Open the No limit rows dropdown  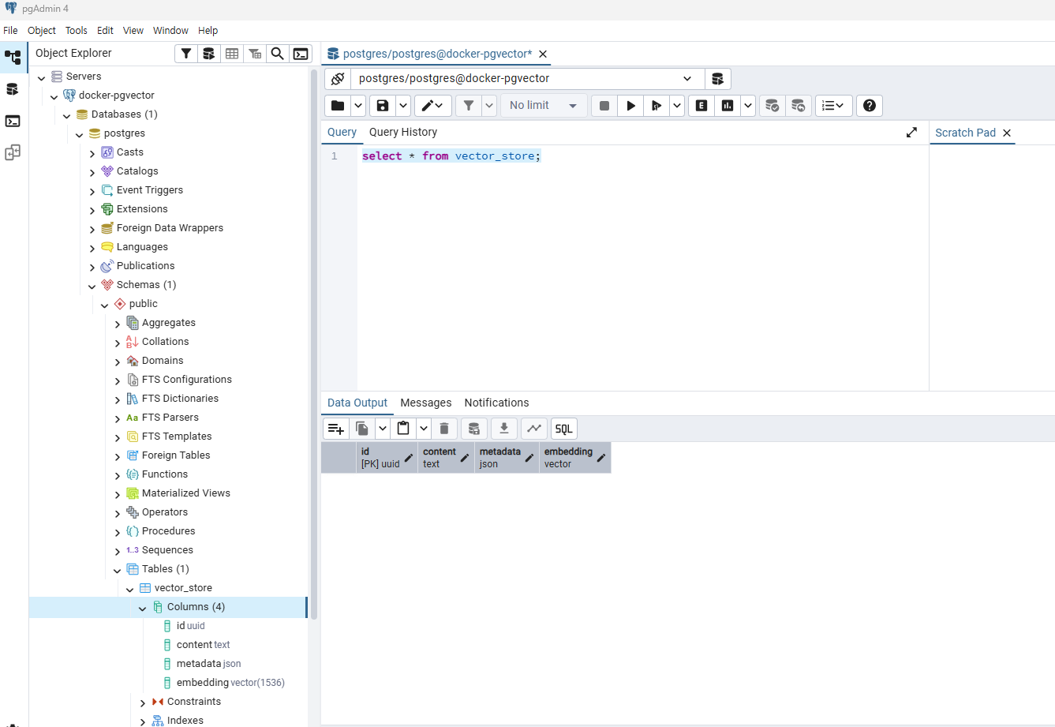(544, 106)
